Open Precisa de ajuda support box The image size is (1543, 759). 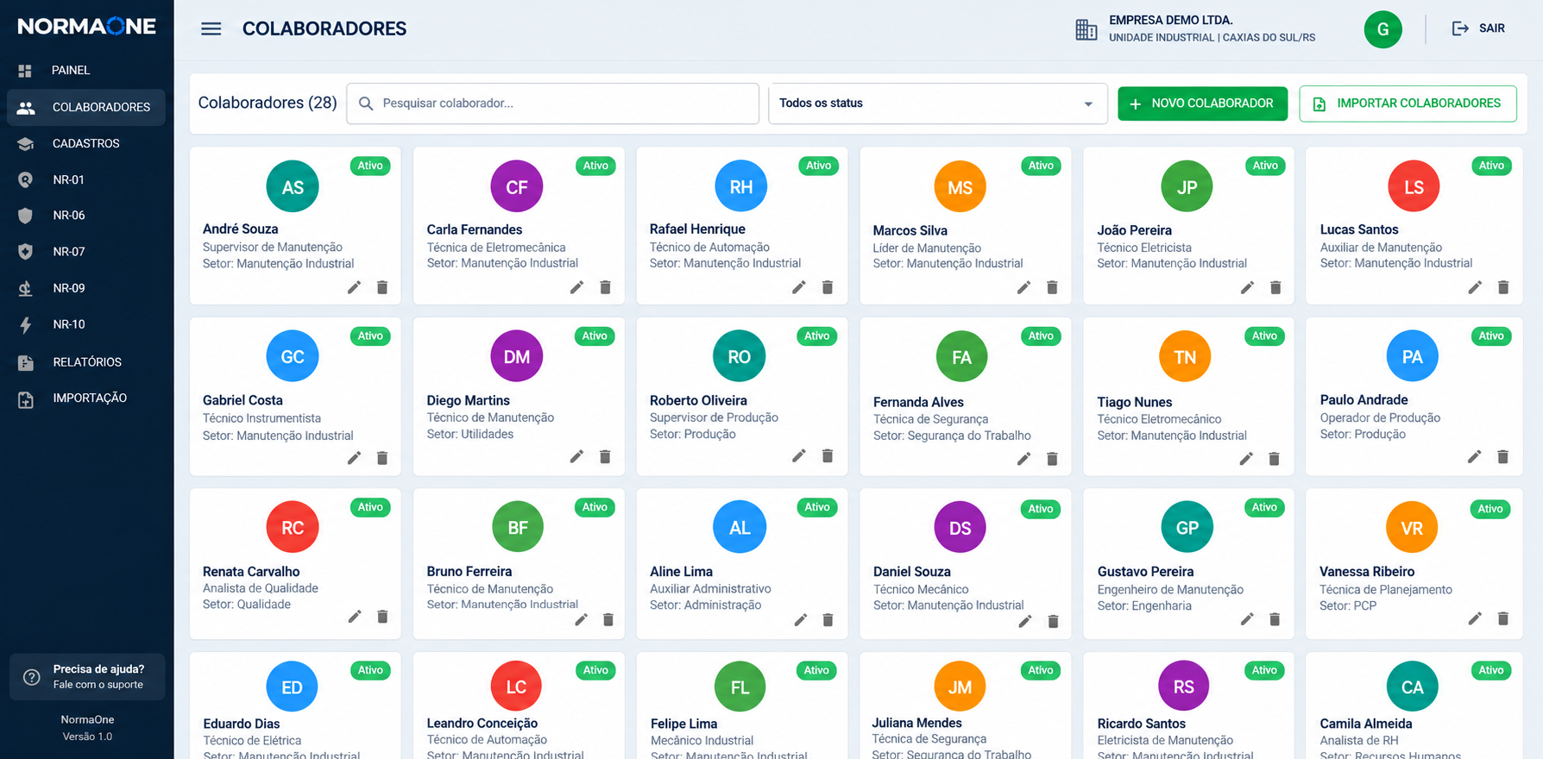[x=86, y=677]
